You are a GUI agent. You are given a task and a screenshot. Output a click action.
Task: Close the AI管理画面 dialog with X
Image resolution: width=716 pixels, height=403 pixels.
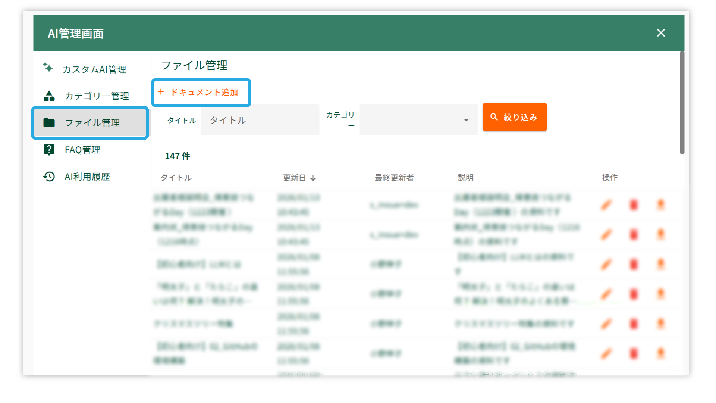[660, 33]
